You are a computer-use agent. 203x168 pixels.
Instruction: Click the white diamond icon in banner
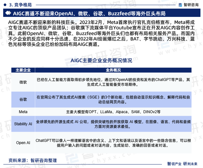pos(8,13)
